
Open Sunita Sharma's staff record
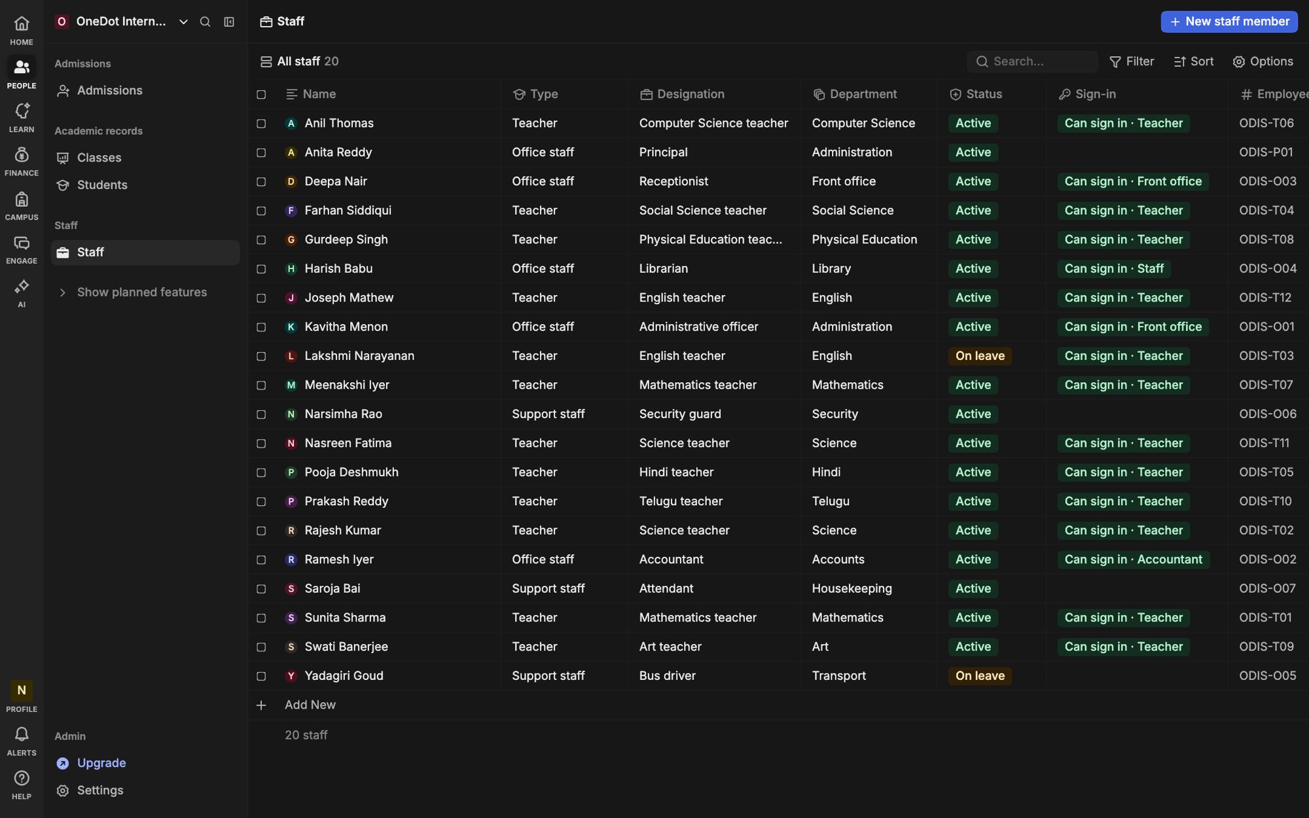pyautogui.click(x=345, y=618)
